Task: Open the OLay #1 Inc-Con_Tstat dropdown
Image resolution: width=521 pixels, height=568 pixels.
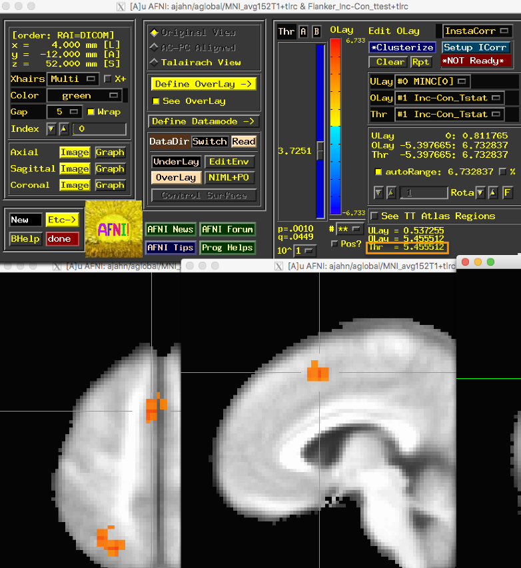Action: coord(449,98)
